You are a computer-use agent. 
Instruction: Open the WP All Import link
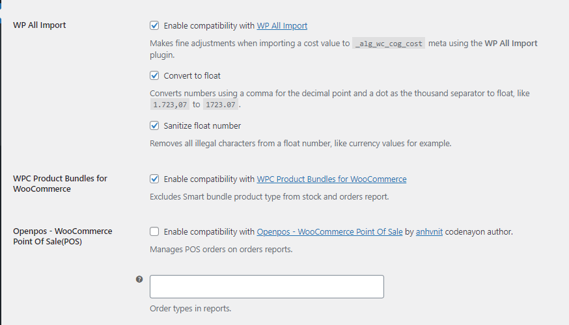pos(282,26)
